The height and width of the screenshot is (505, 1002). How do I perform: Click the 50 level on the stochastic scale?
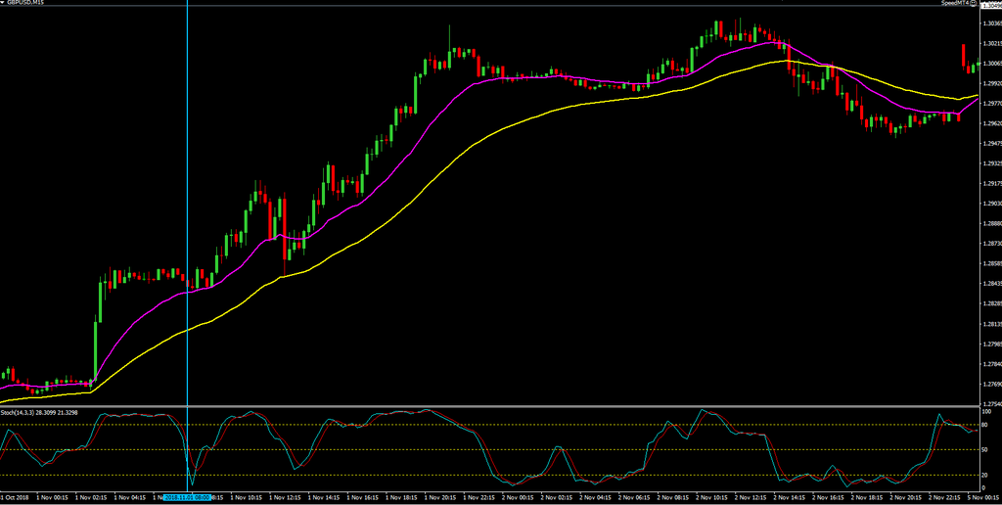tap(985, 450)
